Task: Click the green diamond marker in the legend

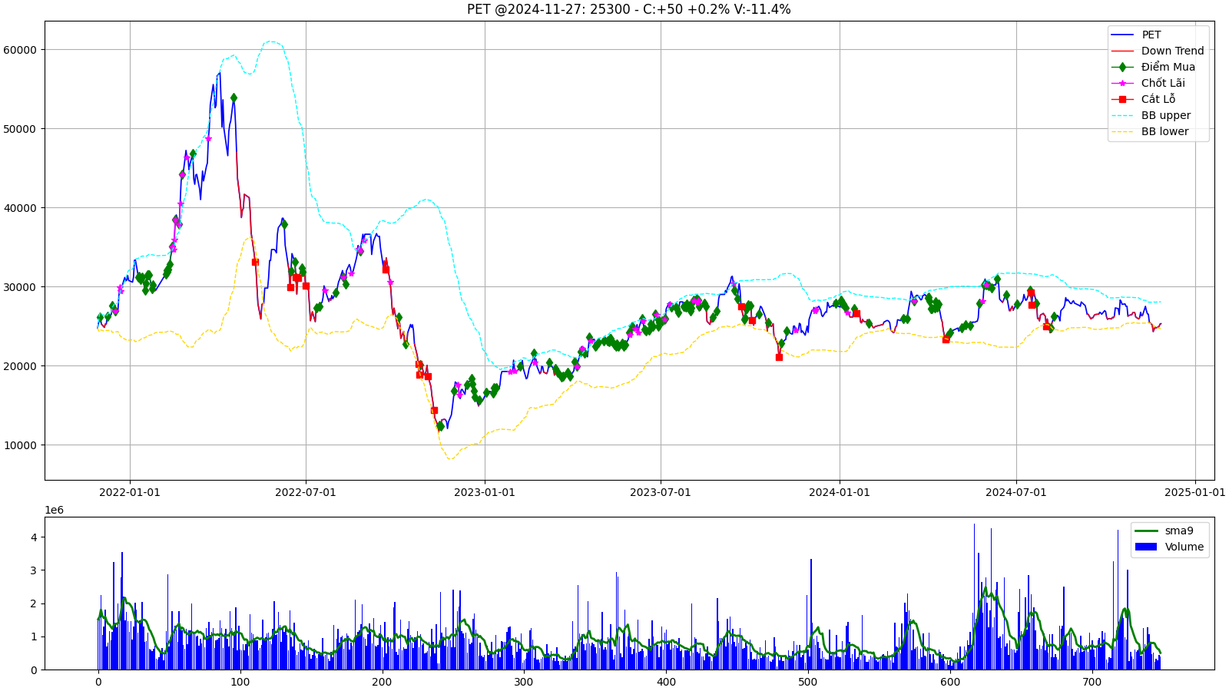Action: [1122, 67]
